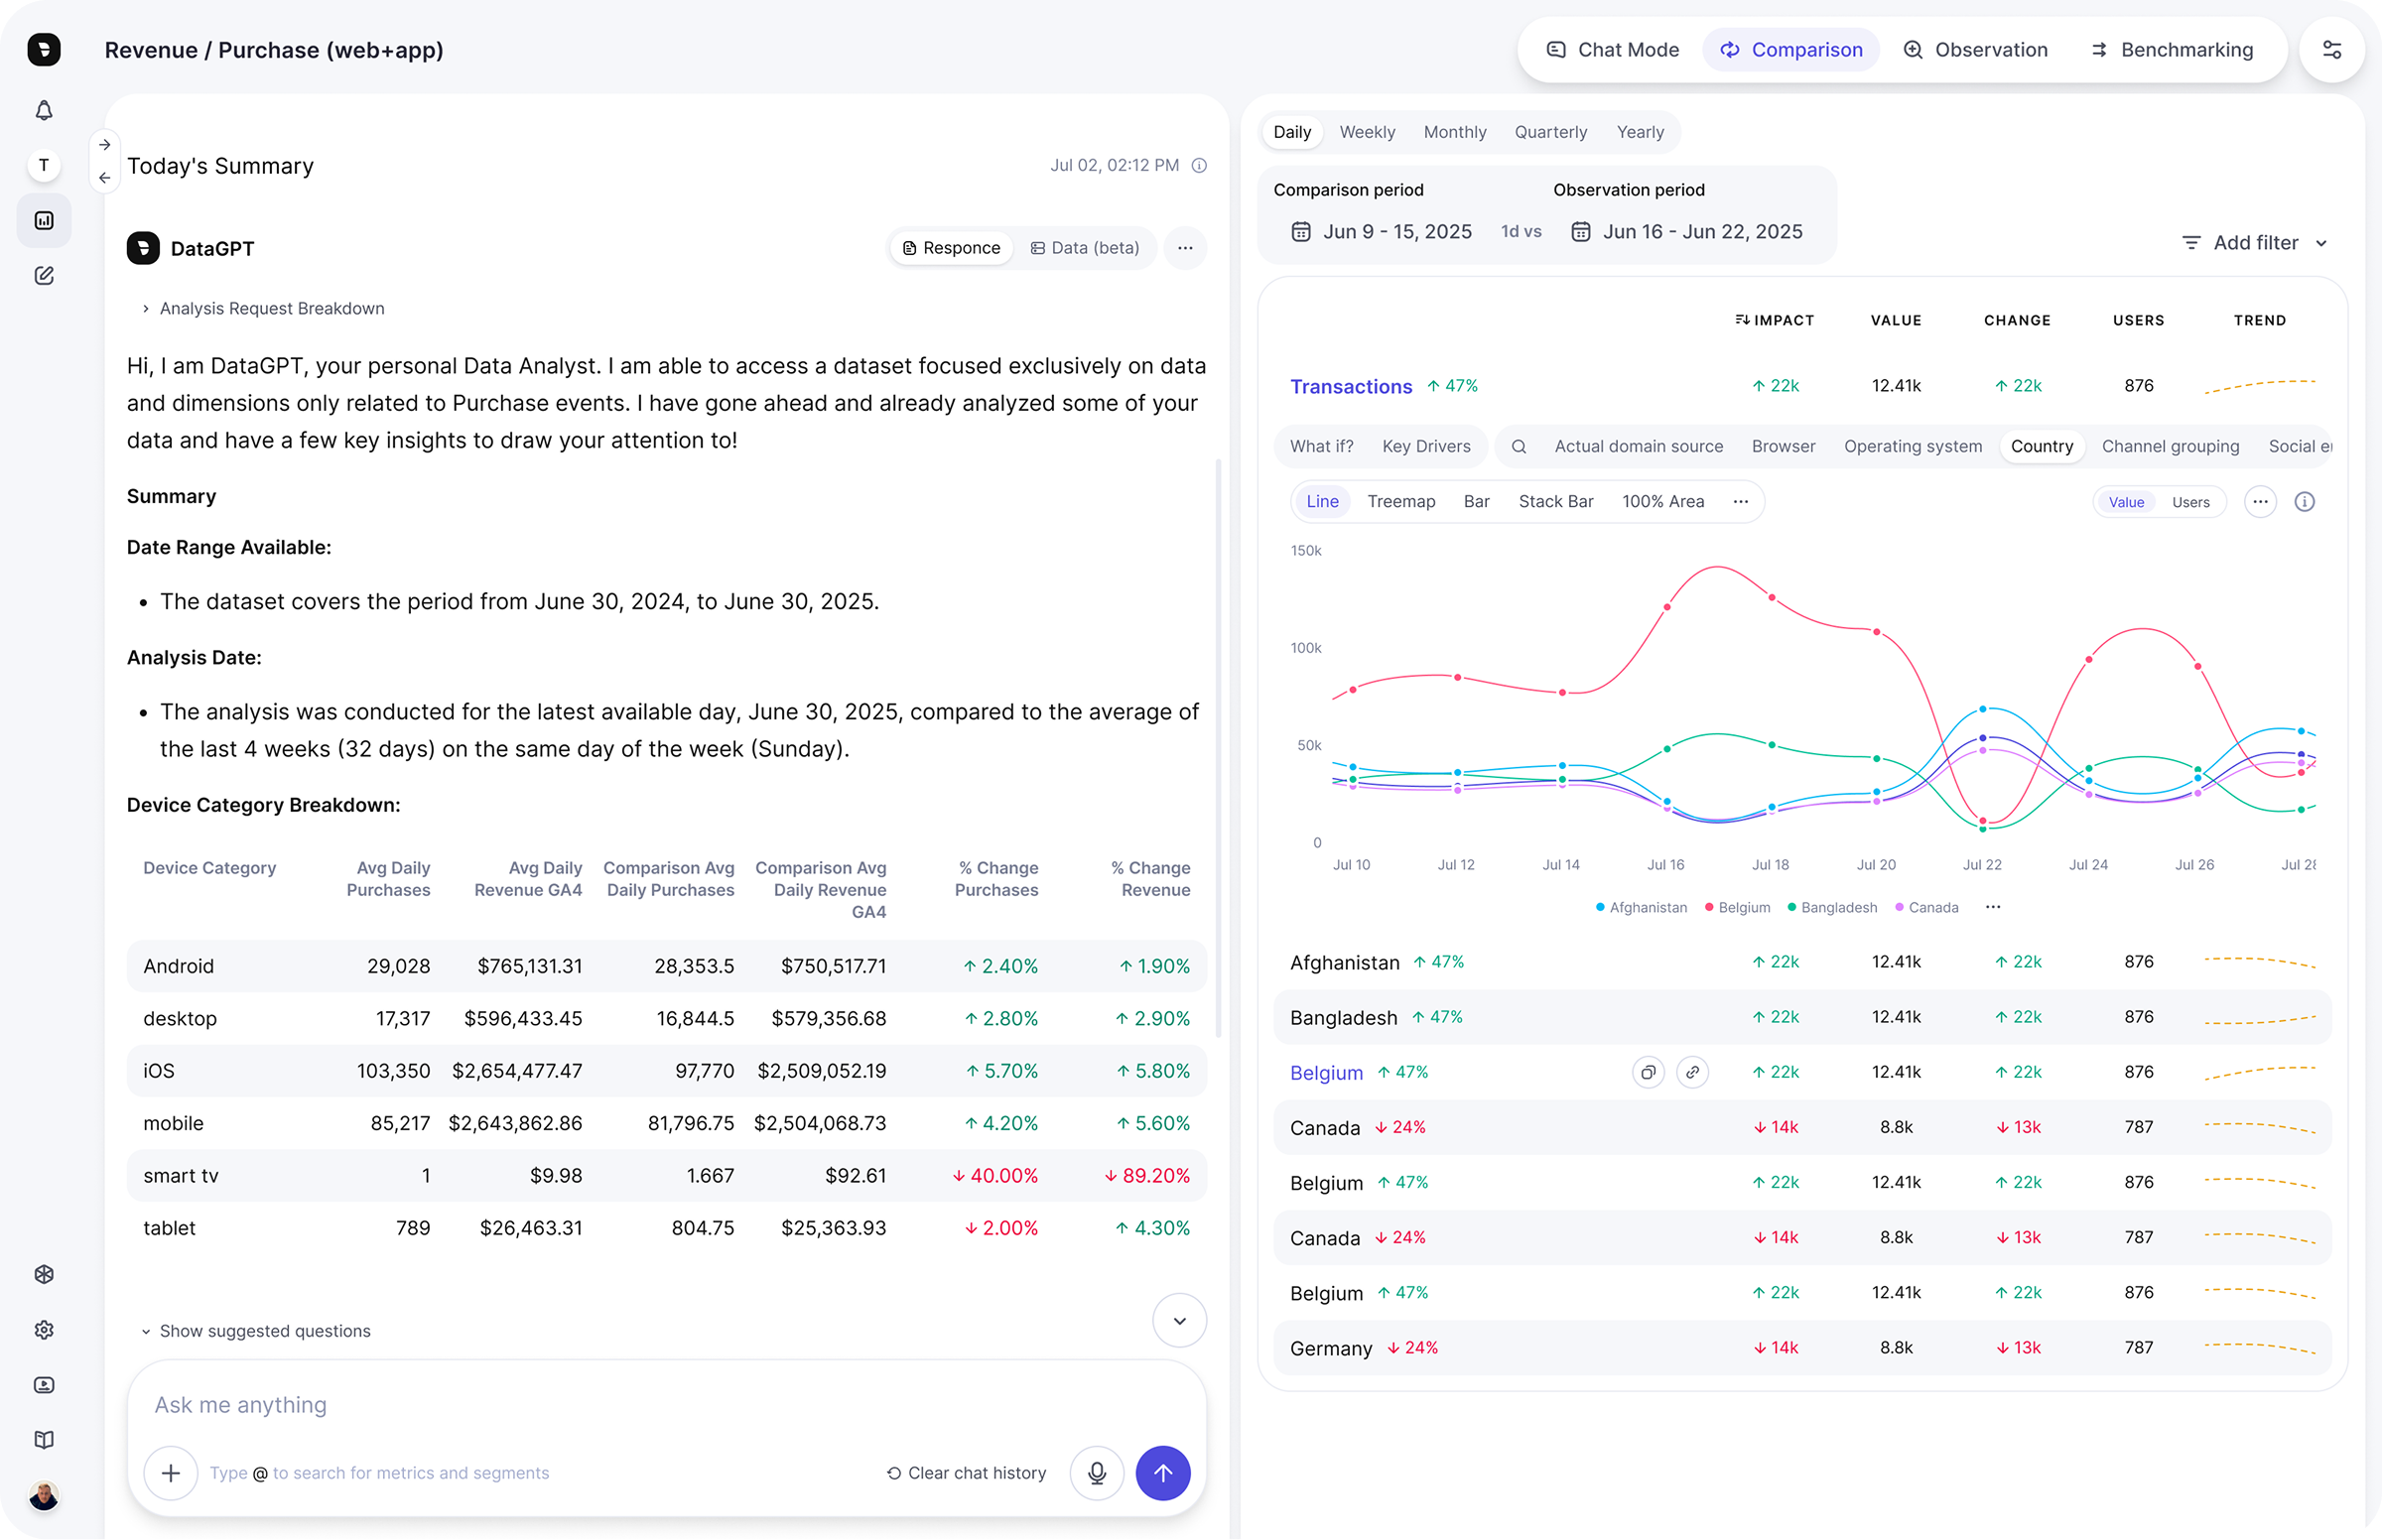Switch to Data (beta) view
Screen dimensions: 2382x1540
[x=1085, y=248]
